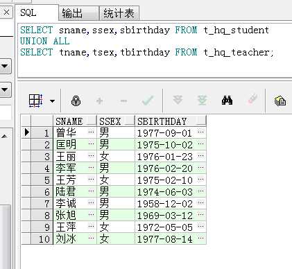Open the 输出 tab
The width and height of the screenshot is (292, 269).
(x=78, y=13)
